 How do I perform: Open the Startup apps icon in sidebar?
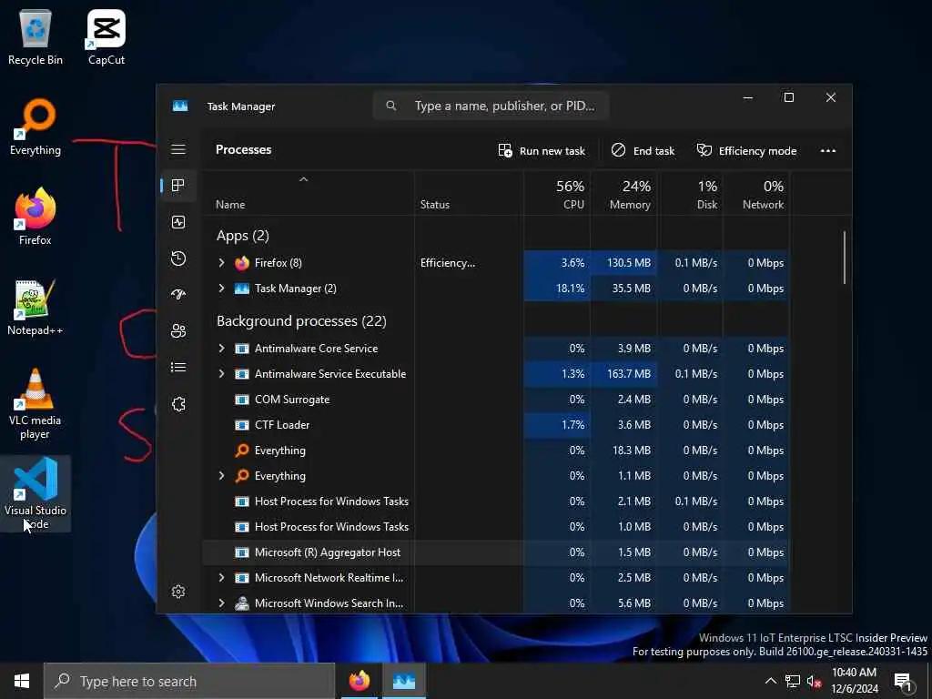tap(178, 294)
